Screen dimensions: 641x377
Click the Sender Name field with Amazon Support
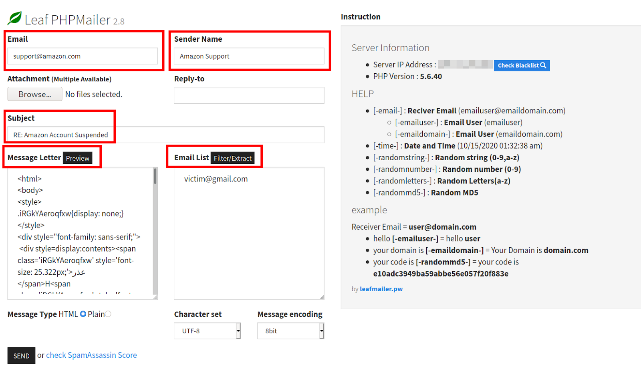pyautogui.click(x=249, y=56)
